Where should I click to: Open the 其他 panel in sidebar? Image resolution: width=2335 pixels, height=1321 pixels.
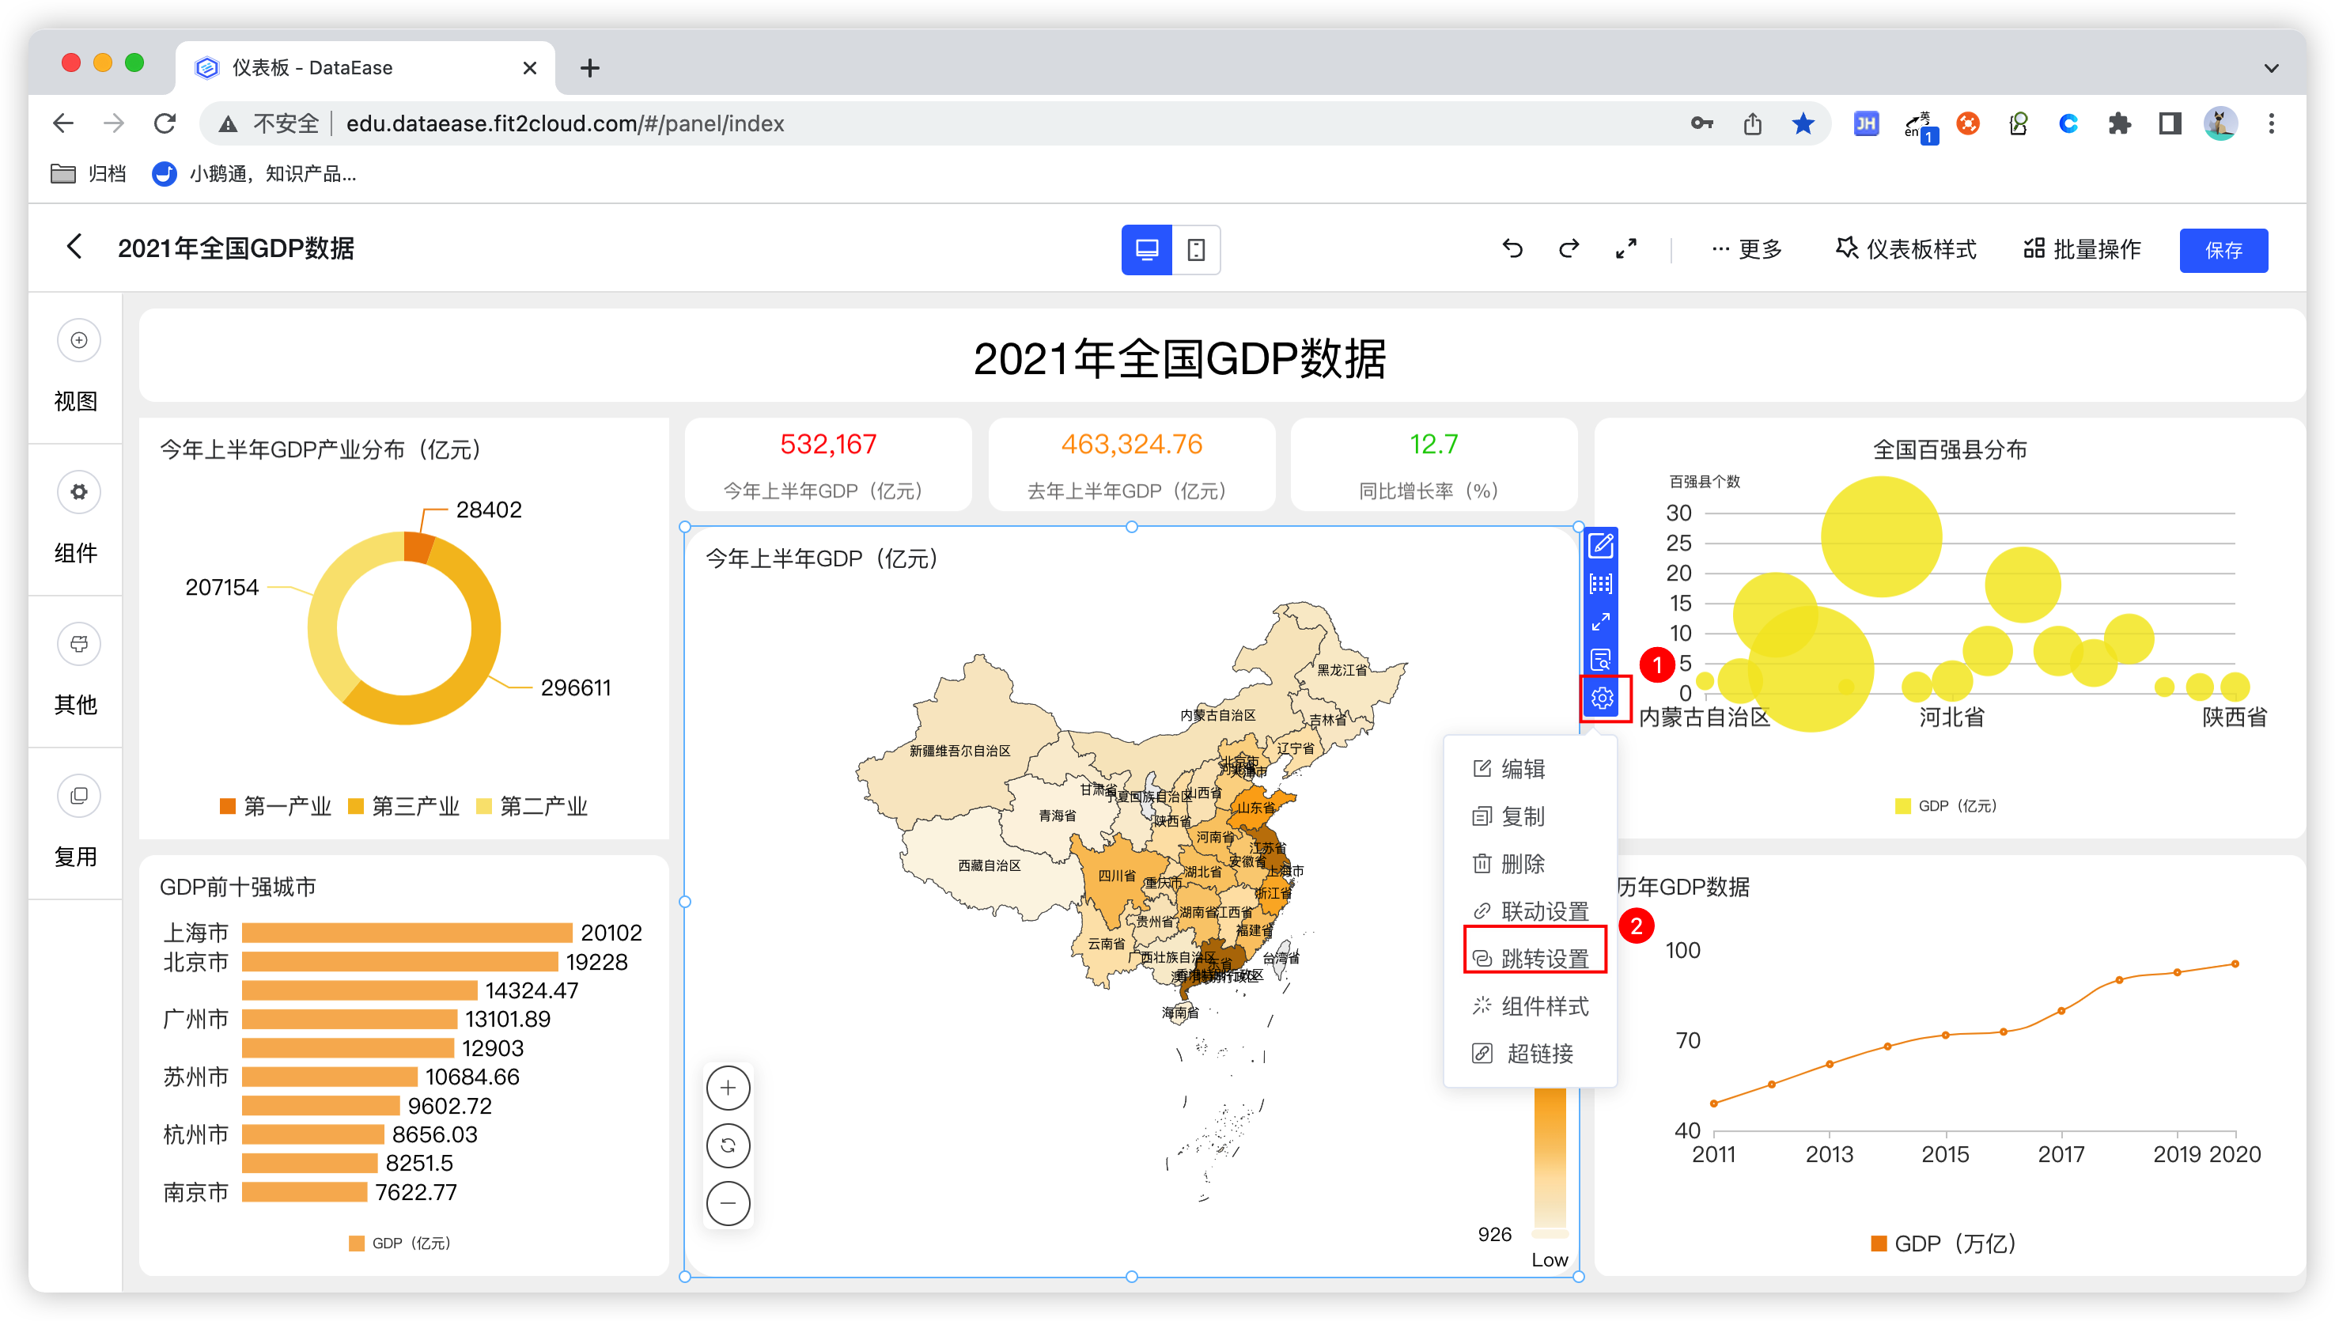pos(76,671)
